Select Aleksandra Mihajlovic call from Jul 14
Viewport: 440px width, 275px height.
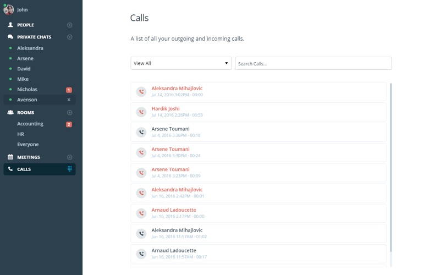(258, 91)
